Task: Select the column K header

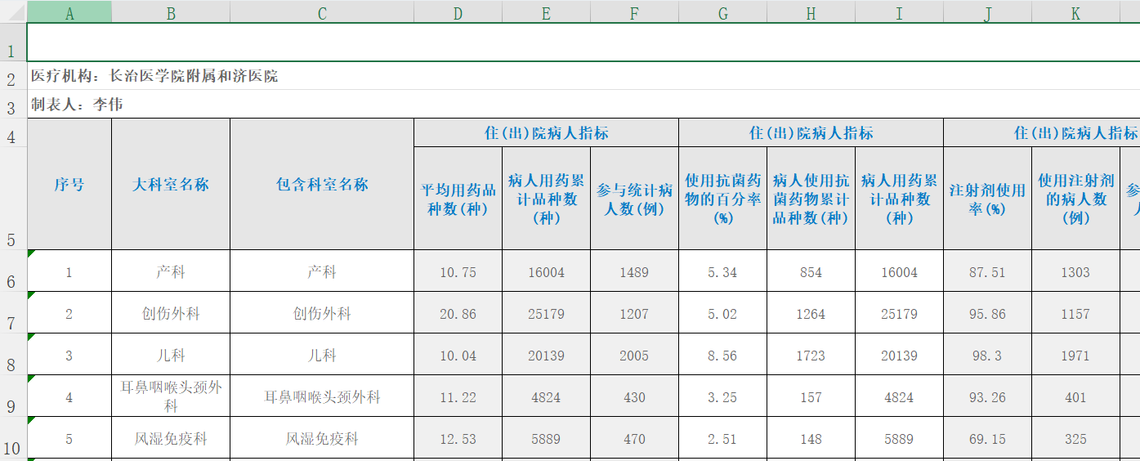Action: coord(1075,12)
